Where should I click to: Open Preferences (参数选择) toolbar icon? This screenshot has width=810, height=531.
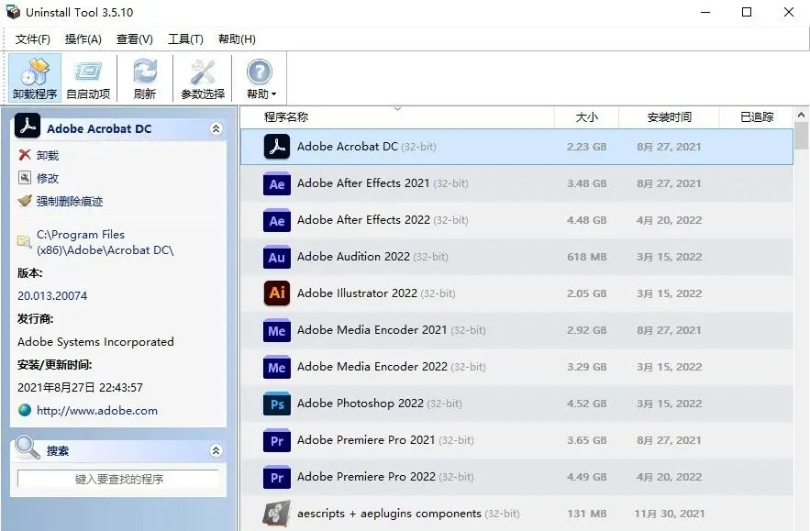point(203,78)
